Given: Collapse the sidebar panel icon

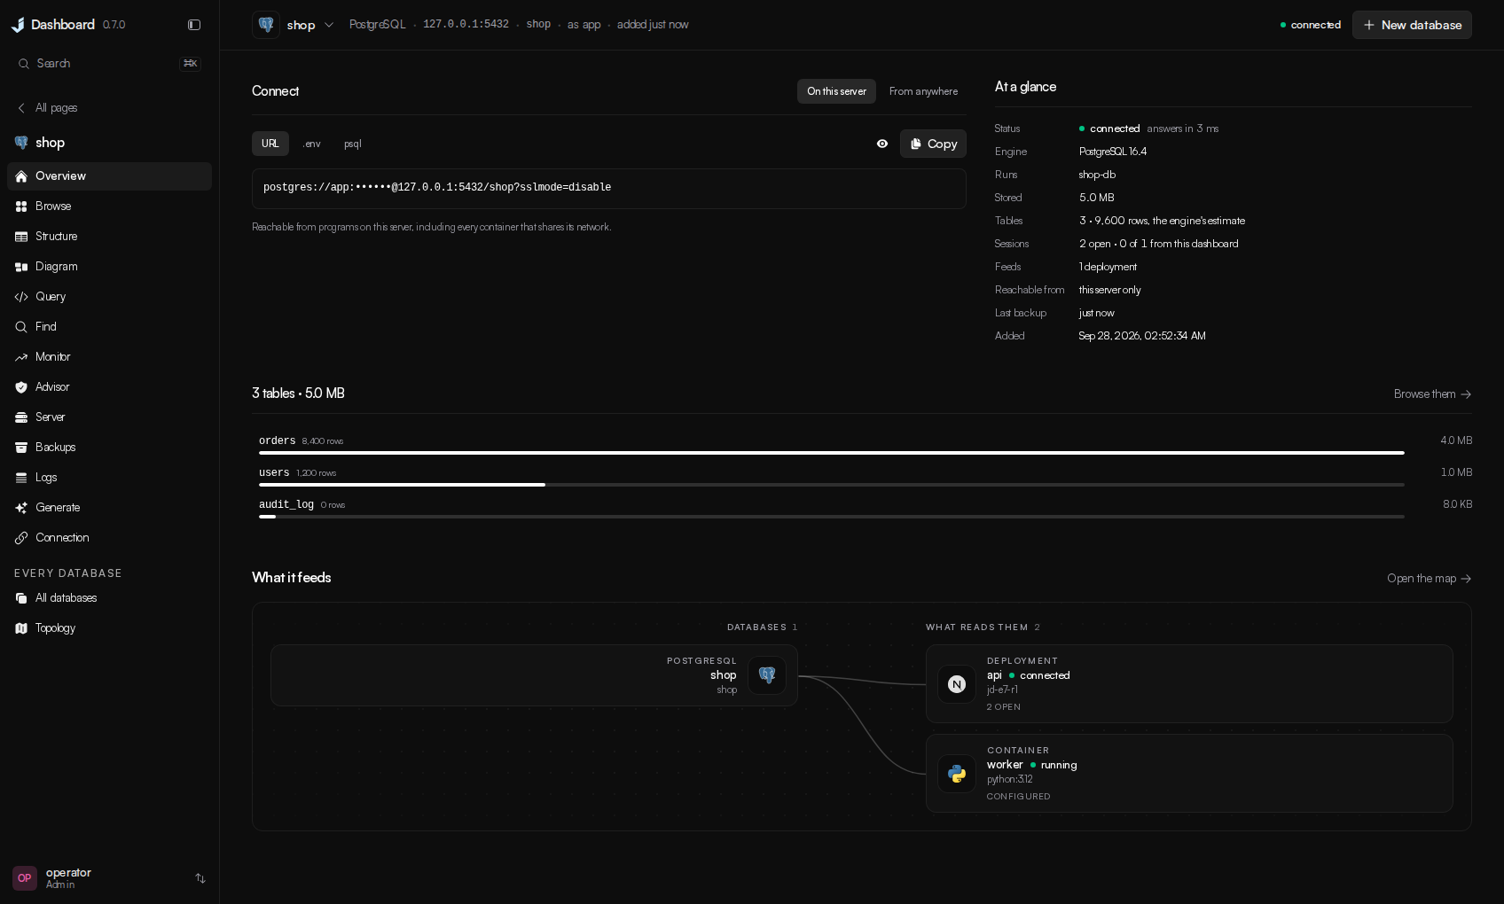Looking at the screenshot, I should pos(194,25).
